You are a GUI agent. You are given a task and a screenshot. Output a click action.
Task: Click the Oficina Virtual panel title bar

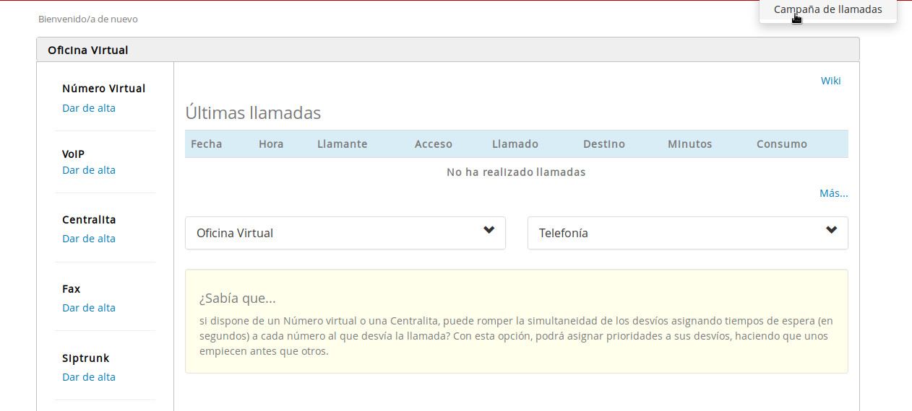[447, 50]
